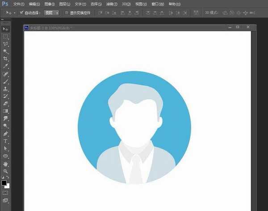Enable the 显示变换控件 checkbox

tap(67, 13)
